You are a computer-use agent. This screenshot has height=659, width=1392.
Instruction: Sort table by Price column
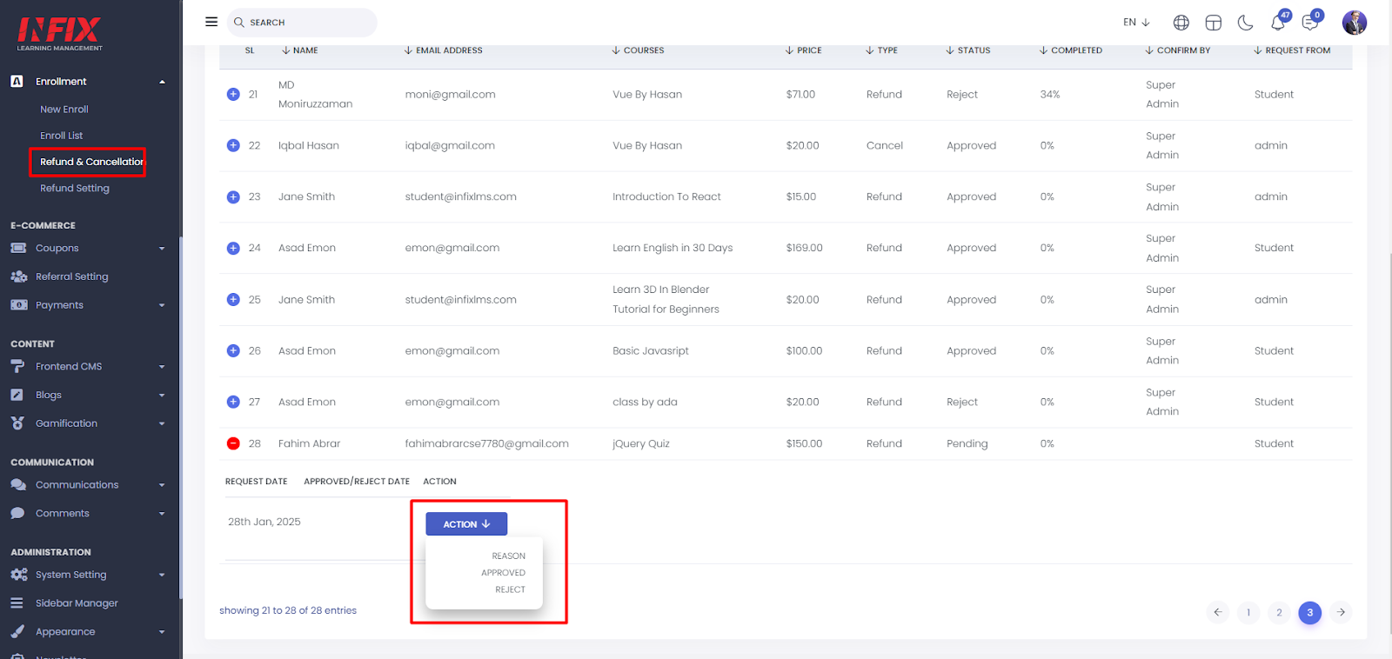(803, 50)
